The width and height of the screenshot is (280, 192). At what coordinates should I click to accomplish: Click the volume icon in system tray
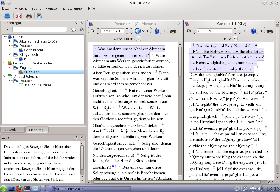[260, 188]
